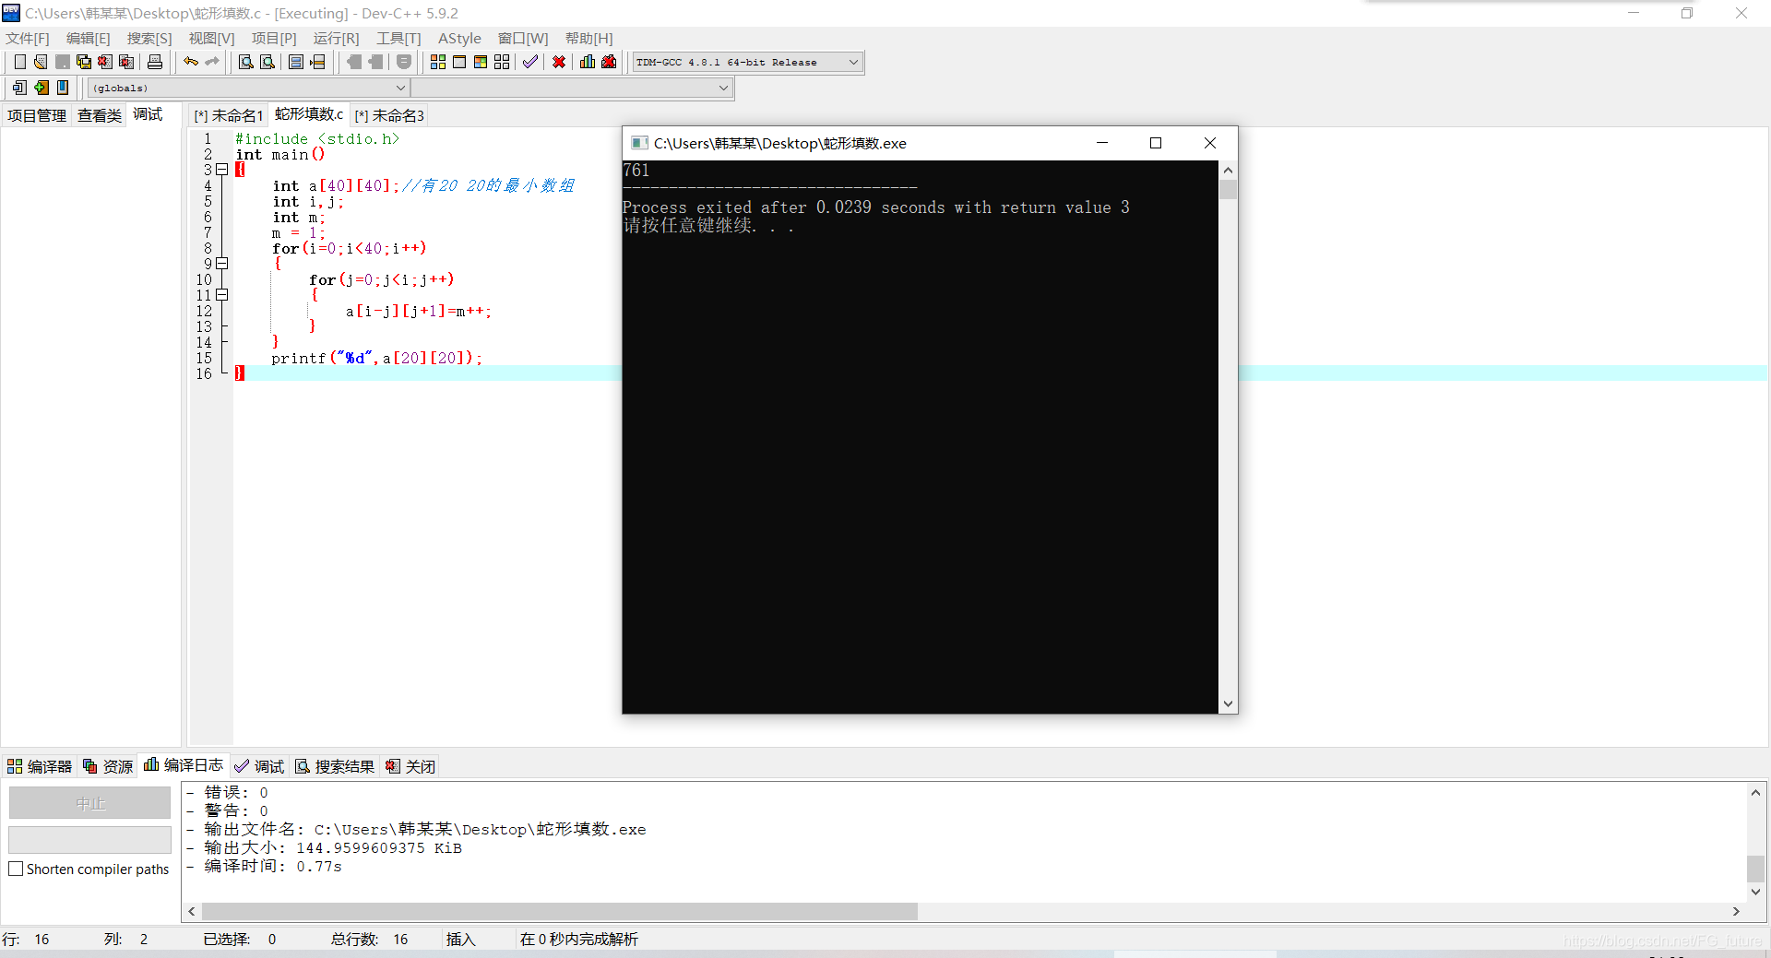The width and height of the screenshot is (1771, 958).
Task: Click the Go to line icon
Action: coord(317,62)
